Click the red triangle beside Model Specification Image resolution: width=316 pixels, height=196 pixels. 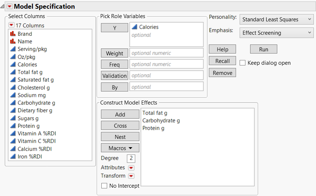[x=10, y=7]
